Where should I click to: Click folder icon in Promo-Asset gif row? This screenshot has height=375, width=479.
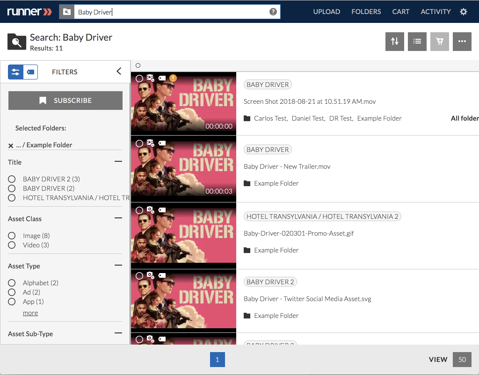pos(247,250)
